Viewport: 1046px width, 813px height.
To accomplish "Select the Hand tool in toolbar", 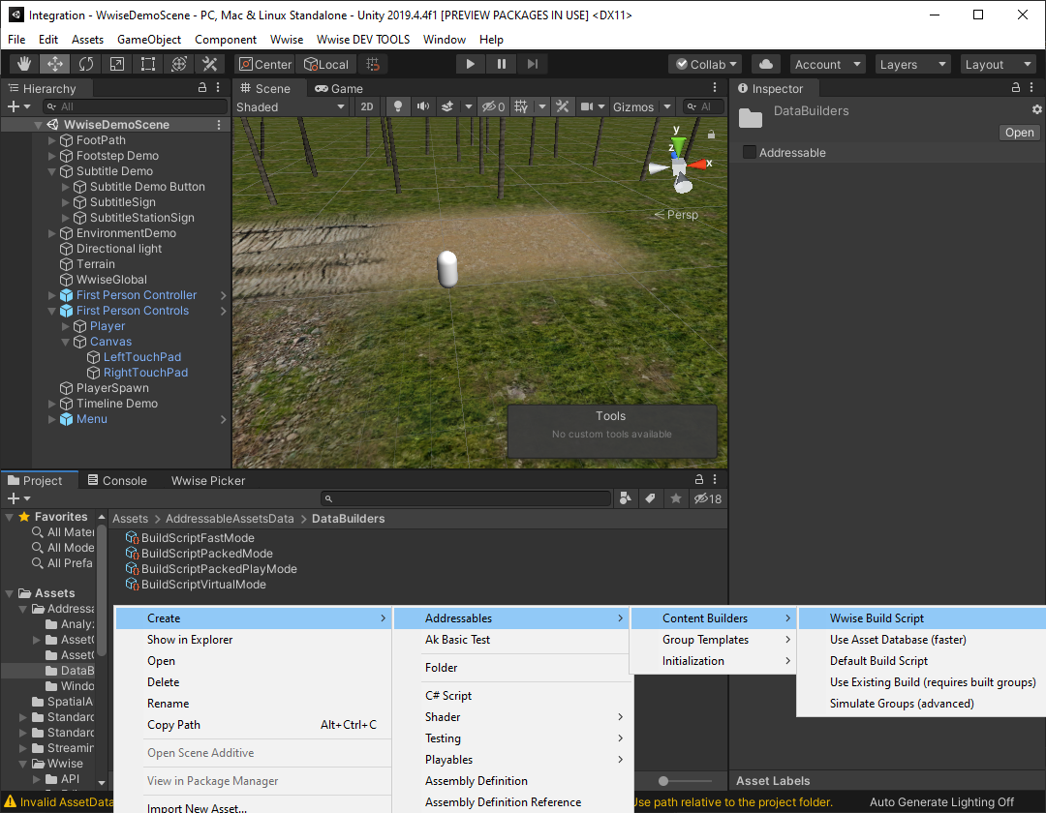I will pos(24,64).
